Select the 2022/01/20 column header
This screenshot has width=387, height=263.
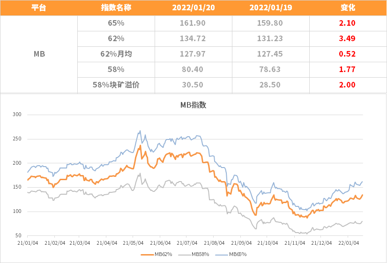point(193,7)
